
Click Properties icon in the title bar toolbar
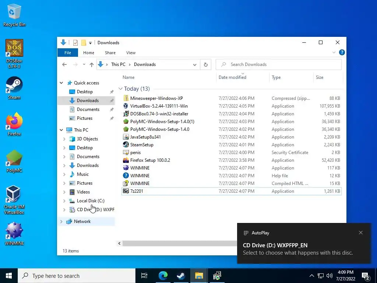point(75,43)
